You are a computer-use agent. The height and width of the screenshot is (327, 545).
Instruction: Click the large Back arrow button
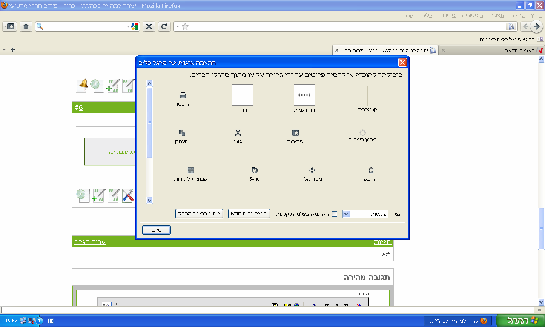point(536,26)
